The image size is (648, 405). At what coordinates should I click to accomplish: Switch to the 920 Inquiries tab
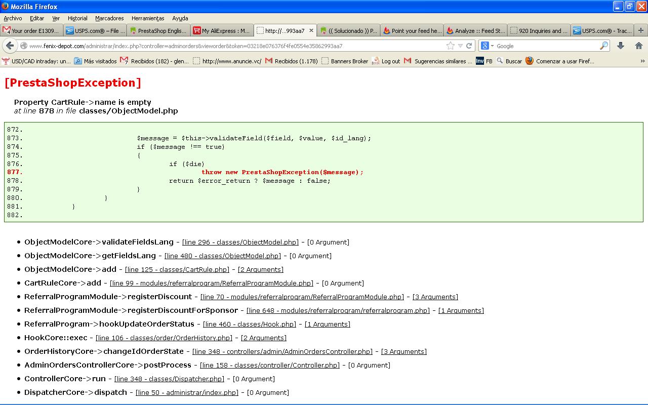click(539, 30)
